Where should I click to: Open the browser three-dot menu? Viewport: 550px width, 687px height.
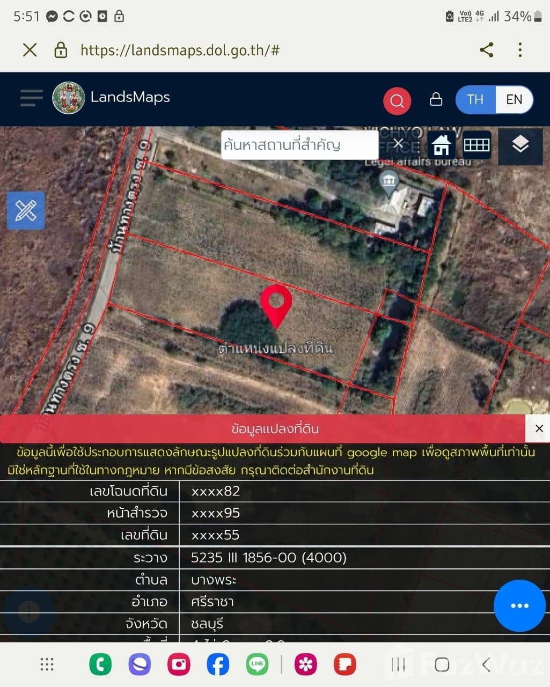pyautogui.click(x=519, y=50)
